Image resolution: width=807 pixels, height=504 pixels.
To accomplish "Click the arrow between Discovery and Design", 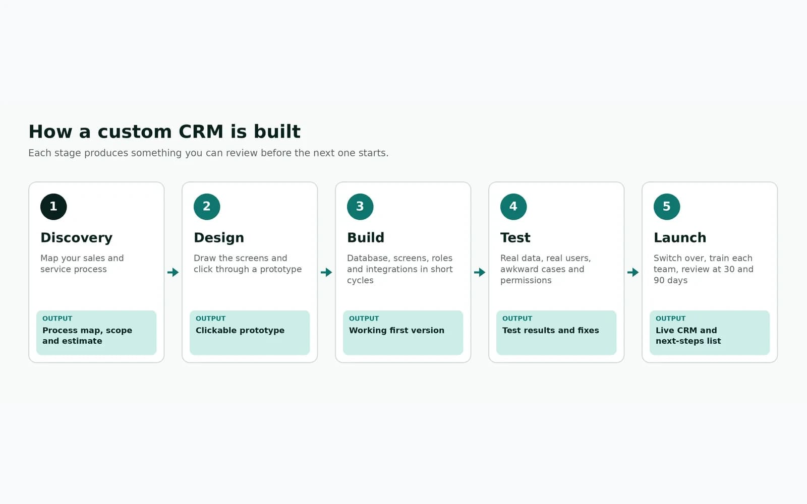I will pyautogui.click(x=173, y=272).
